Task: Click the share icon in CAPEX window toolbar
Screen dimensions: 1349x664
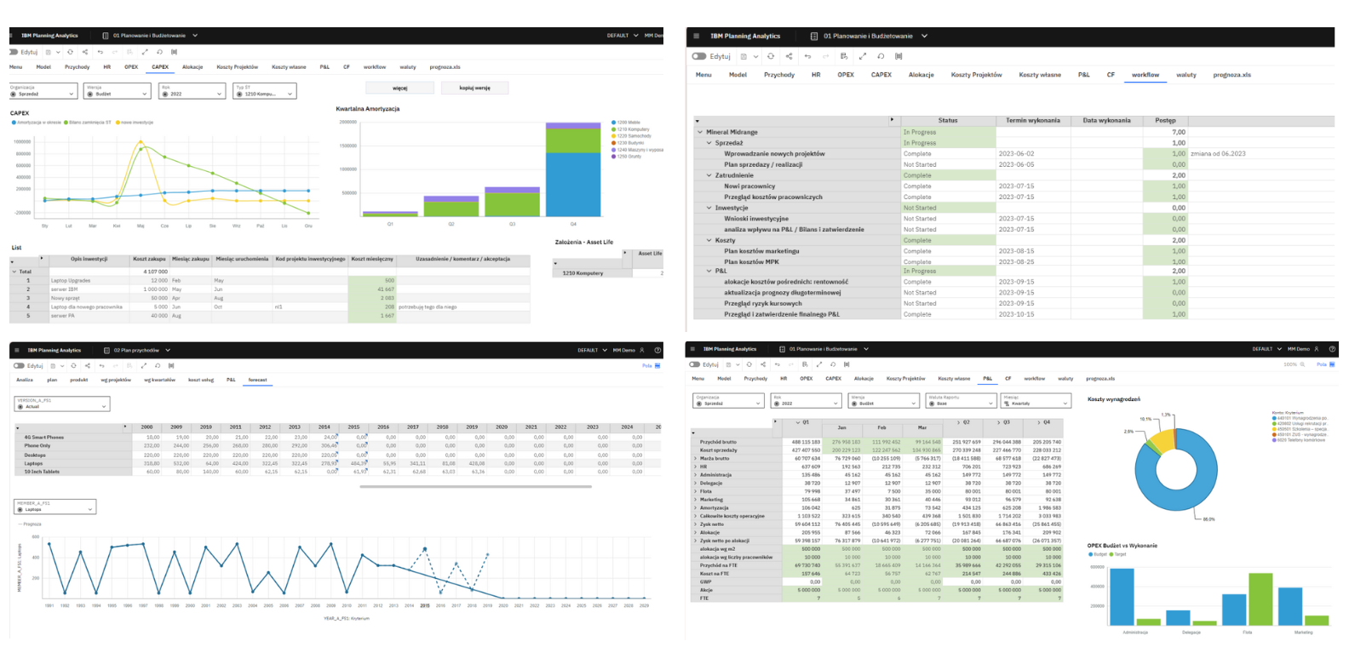Action: point(85,52)
